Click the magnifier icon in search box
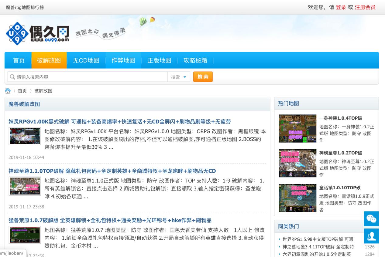Image resolution: width=385 pixels, height=257 pixels. coord(12,77)
